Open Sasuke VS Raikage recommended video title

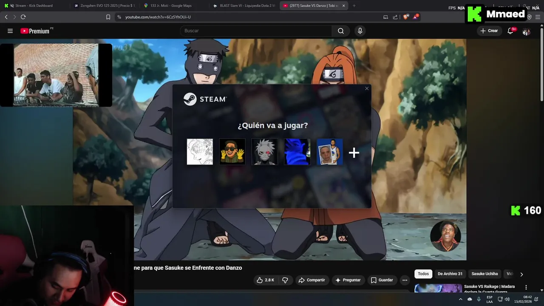coord(490,289)
